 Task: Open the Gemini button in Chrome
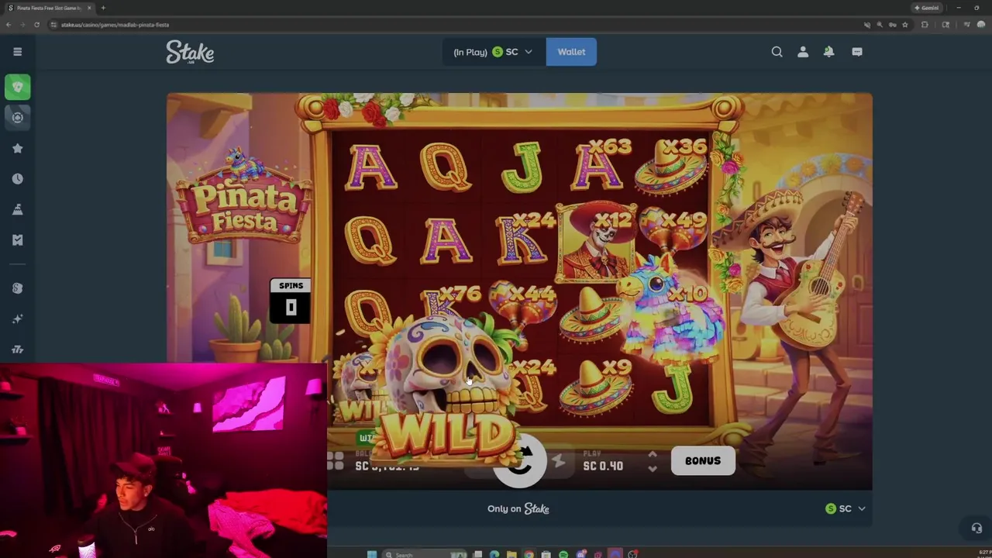click(927, 8)
